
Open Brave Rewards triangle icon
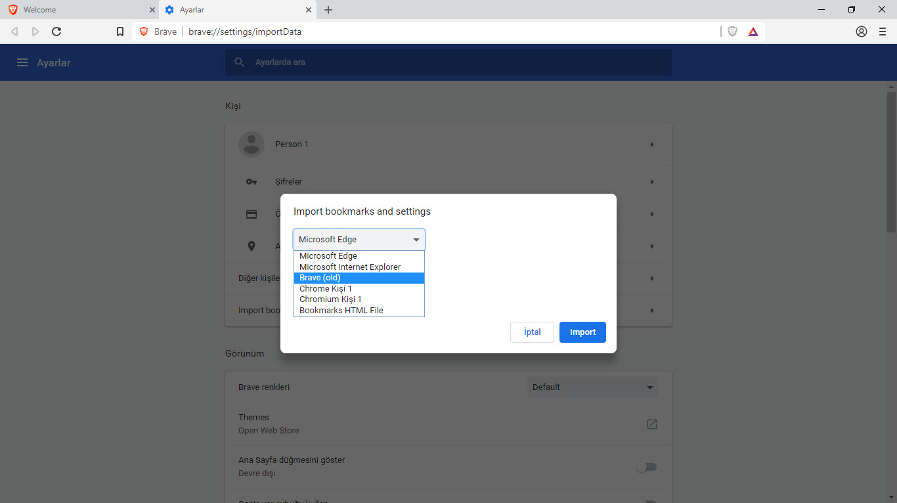point(753,32)
